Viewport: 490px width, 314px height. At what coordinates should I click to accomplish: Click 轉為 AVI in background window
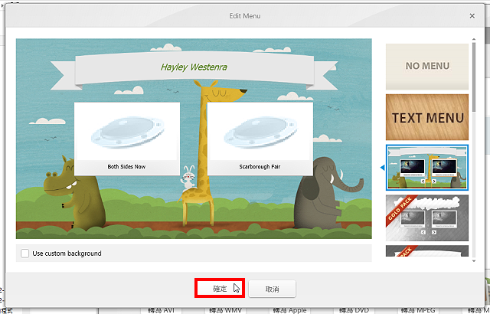[162, 311]
